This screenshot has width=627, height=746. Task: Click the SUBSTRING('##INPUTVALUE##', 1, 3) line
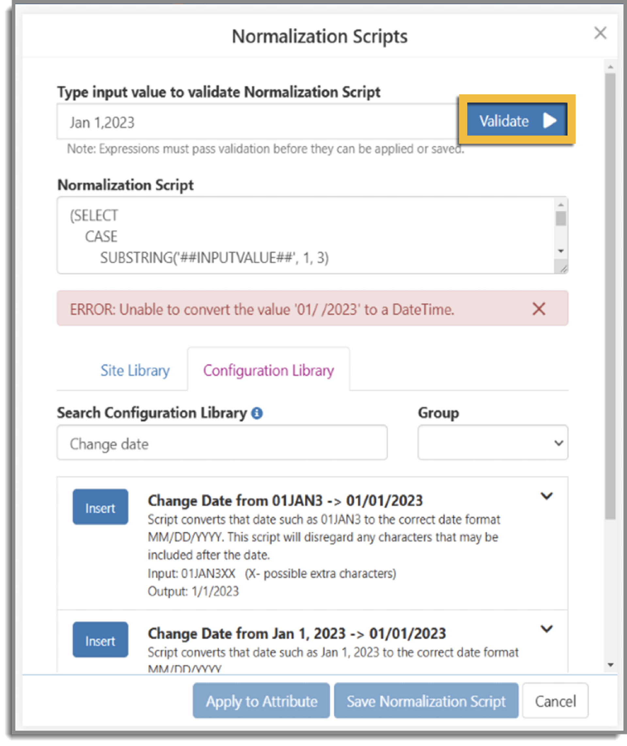point(214,258)
